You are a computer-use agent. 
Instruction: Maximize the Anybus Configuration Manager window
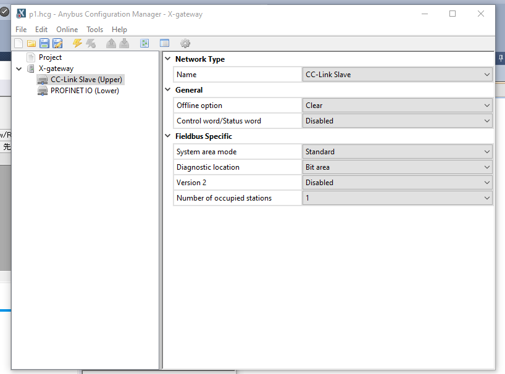point(453,14)
